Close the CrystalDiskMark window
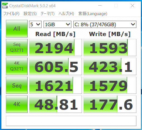The width and height of the screenshot is (142, 130). pyautogui.click(x=133, y=6)
